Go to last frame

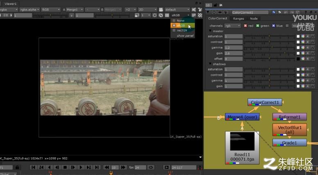pyautogui.click(x=97, y=167)
